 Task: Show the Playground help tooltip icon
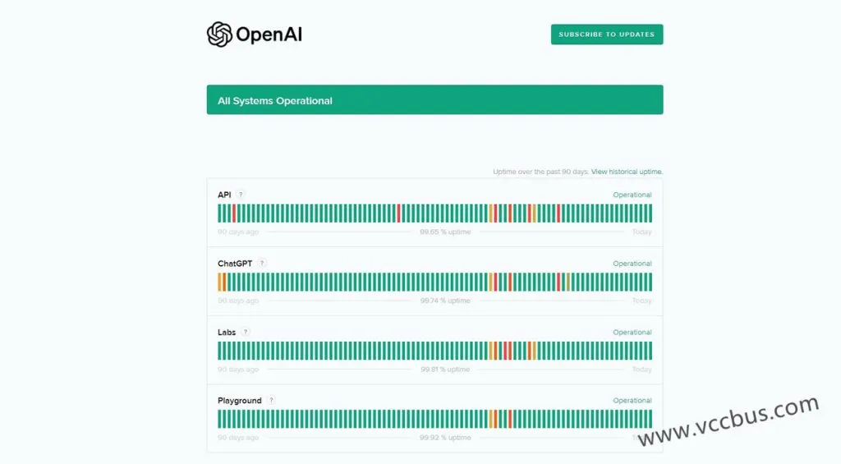271,401
